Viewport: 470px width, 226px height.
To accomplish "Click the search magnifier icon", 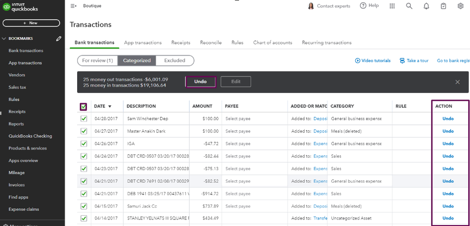I will click(409, 6).
